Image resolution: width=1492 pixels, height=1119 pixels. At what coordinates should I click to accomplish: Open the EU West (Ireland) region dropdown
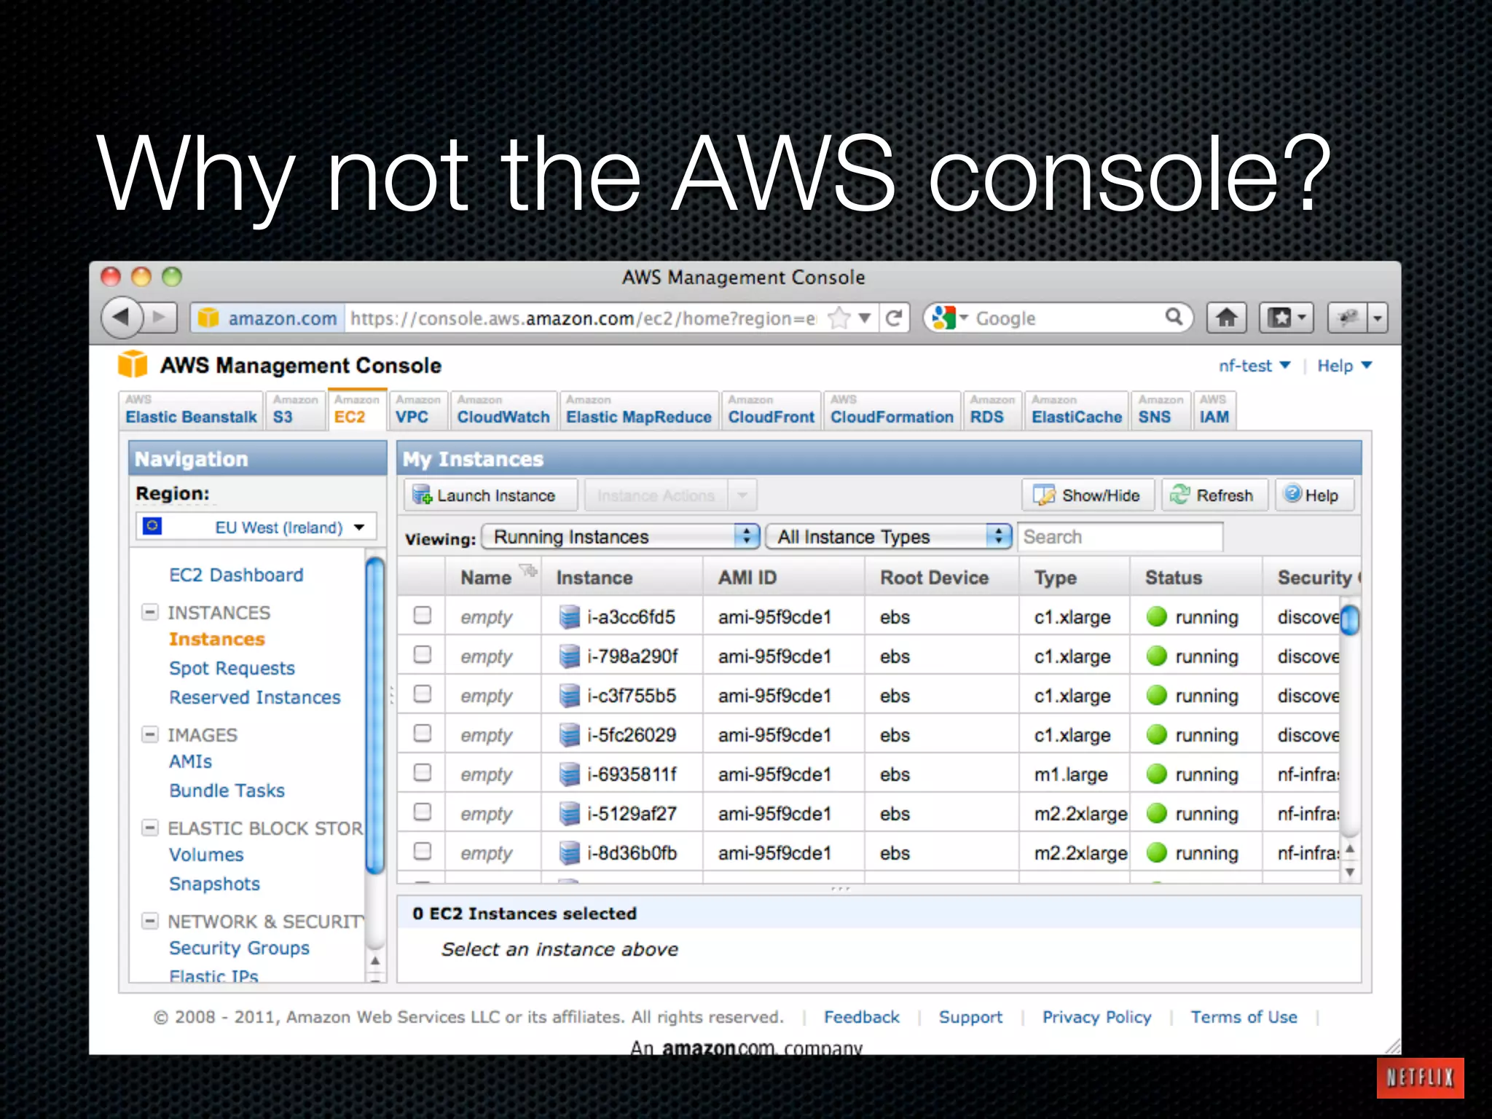256,527
